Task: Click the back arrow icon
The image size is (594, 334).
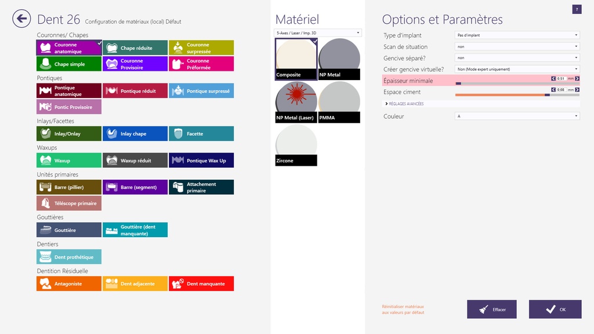Action: pos(21,19)
